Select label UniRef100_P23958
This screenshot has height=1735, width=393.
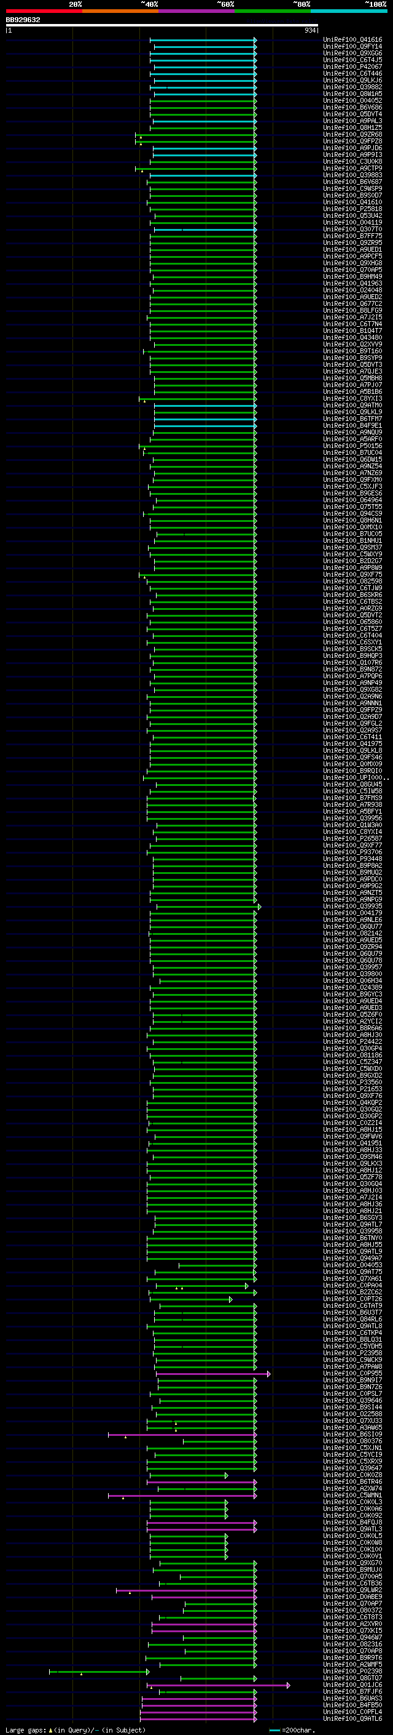[x=352, y=1353]
